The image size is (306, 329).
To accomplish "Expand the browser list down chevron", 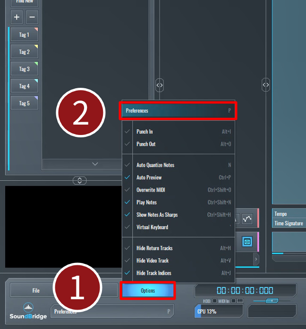I will tap(95, 164).
